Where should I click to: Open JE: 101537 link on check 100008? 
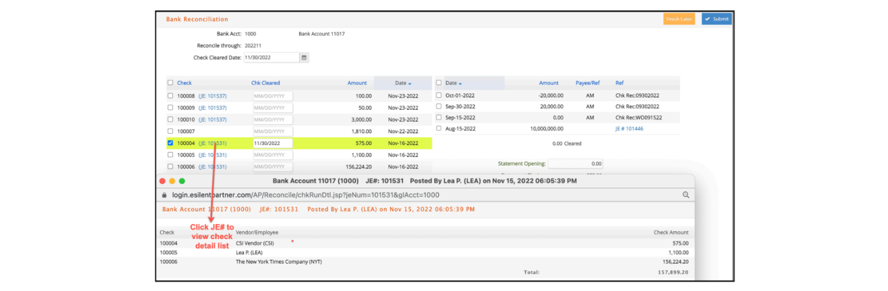[x=213, y=95]
